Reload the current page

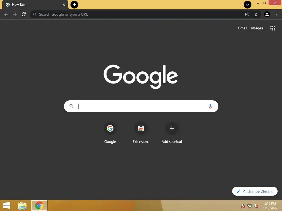tap(24, 14)
